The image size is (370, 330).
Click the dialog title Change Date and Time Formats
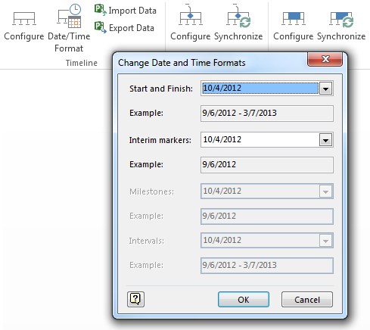182,63
